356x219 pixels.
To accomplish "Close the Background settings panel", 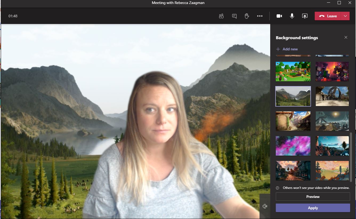I will [346, 38].
